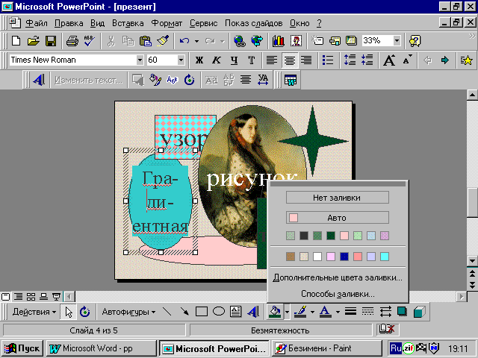
Task: Toggle italic formatting (К)
Action: (217, 60)
